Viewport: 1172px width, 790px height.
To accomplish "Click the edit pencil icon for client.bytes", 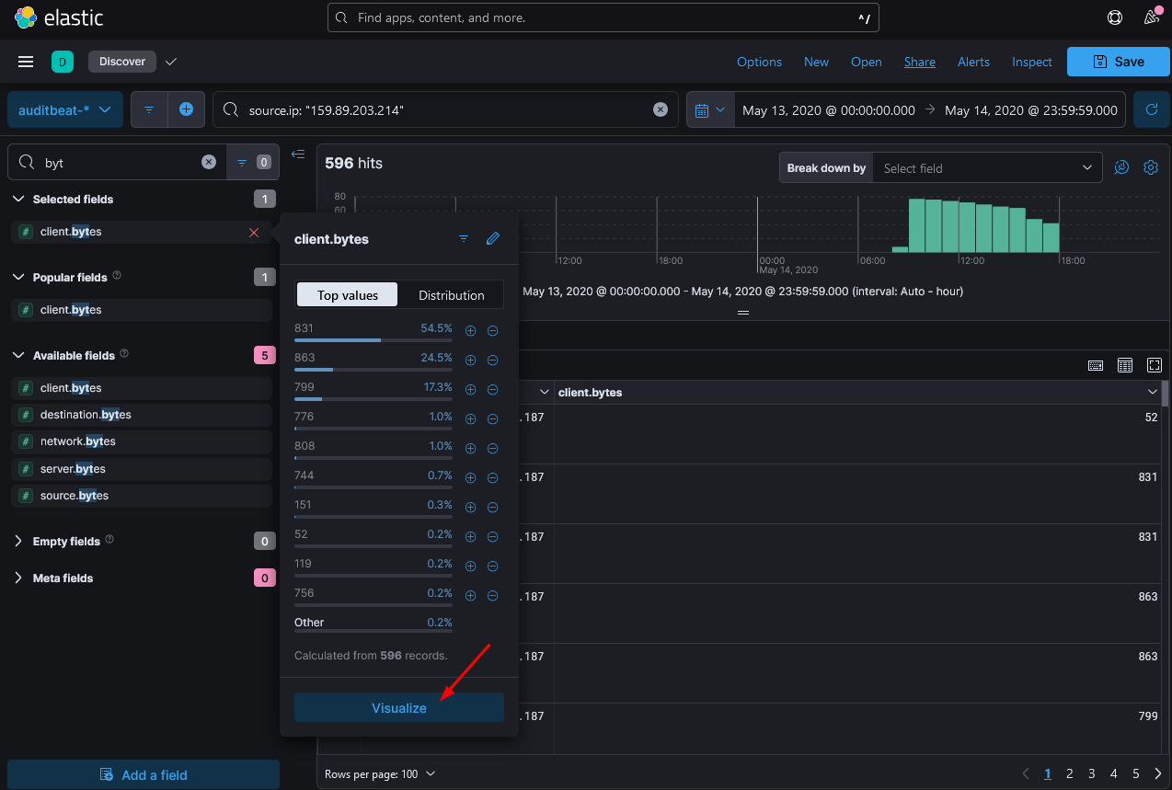I will click(493, 239).
